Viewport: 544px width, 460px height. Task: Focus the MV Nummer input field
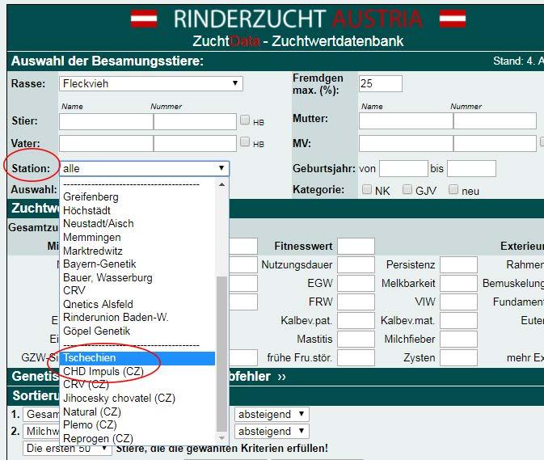(x=495, y=144)
